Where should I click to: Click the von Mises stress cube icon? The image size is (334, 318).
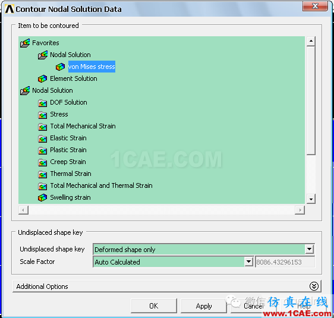point(60,67)
